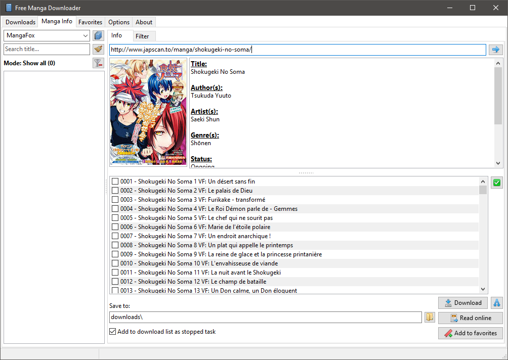
Task: Click the broom clear-search icon
Action: coord(98,49)
